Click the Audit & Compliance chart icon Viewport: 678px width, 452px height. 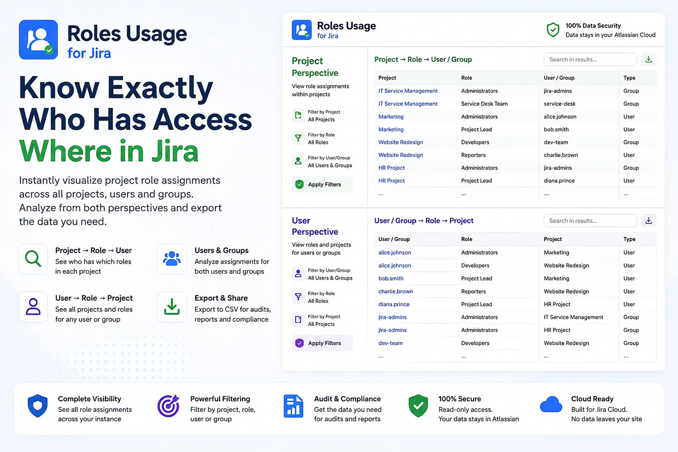tap(293, 406)
